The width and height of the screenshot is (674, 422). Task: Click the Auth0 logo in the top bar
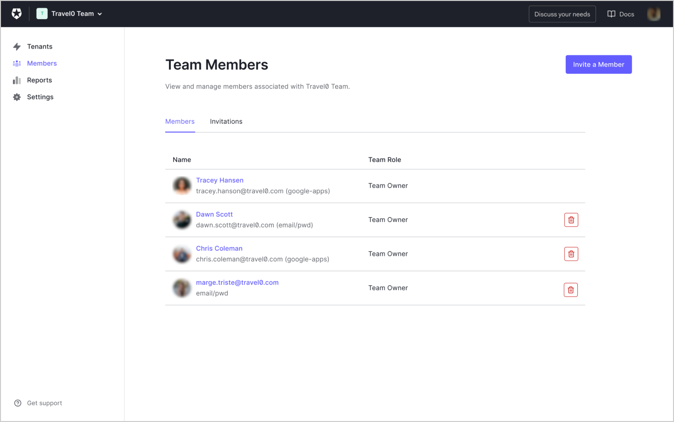tap(16, 13)
